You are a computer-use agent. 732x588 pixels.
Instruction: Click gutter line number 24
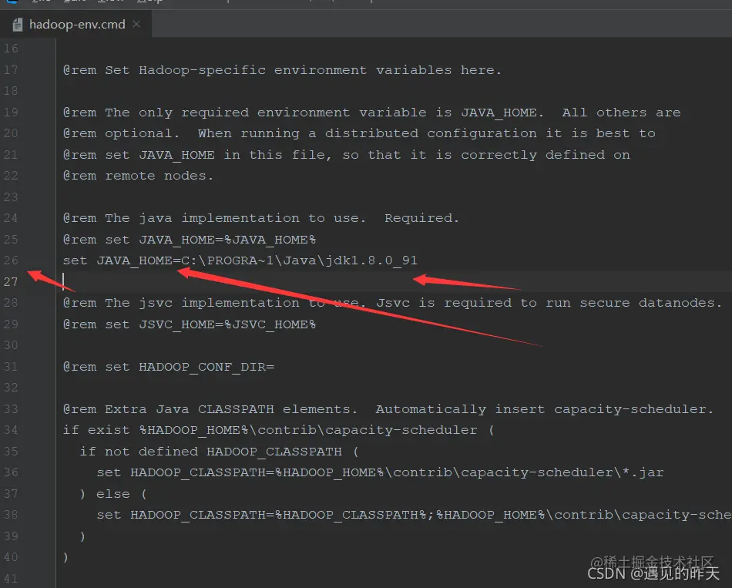(11, 218)
